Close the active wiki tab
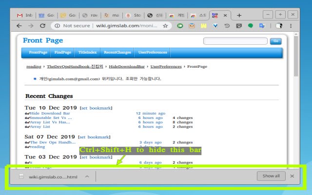This screenshot has width=312, height=195. 225,15
